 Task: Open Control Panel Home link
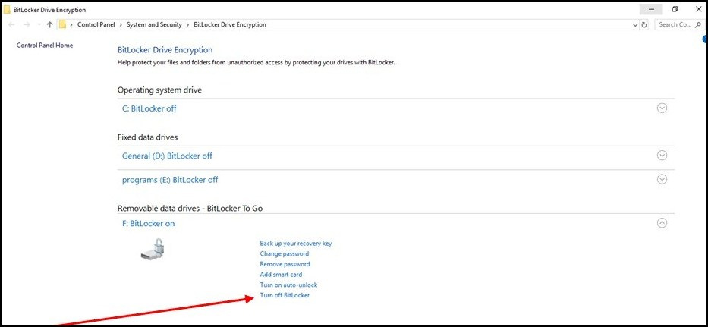point(45,46)
